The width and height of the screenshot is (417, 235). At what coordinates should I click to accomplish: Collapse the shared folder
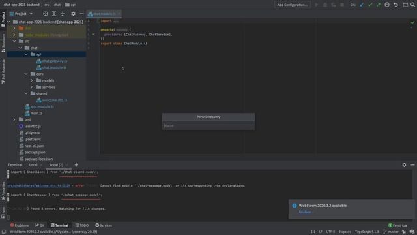[x=26, y=93]
